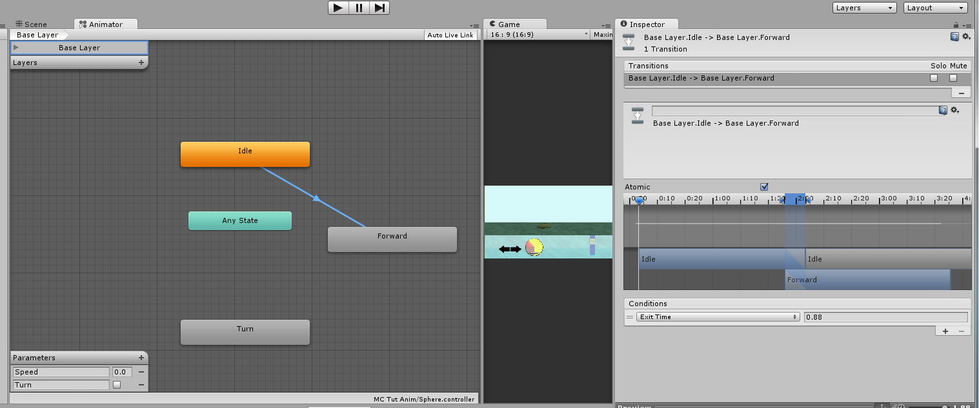Click the Scene panel options icon at far left
The width and height of the screenshot is (979, 408).
pyautogui.click(x=3, y=26)
